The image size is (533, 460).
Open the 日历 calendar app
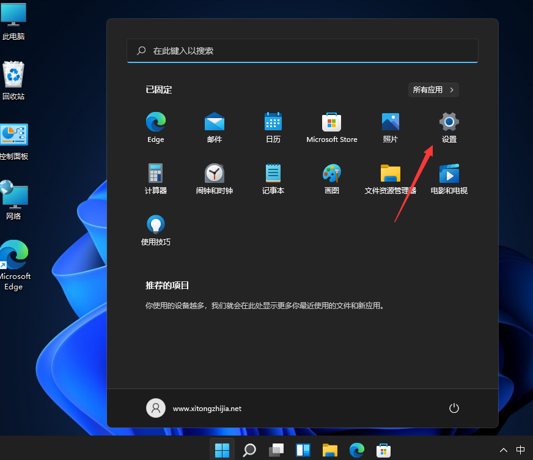click(x=273, y=122)
